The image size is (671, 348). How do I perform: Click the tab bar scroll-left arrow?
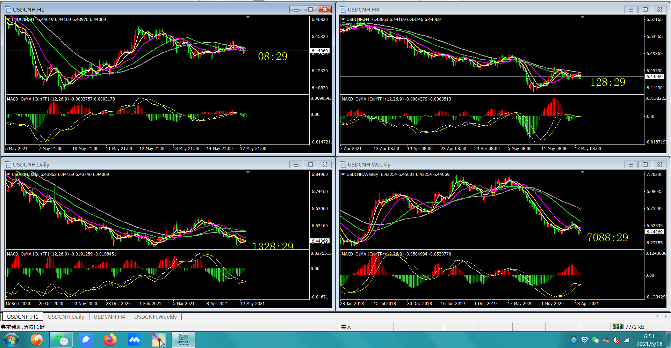coord(657,316)
